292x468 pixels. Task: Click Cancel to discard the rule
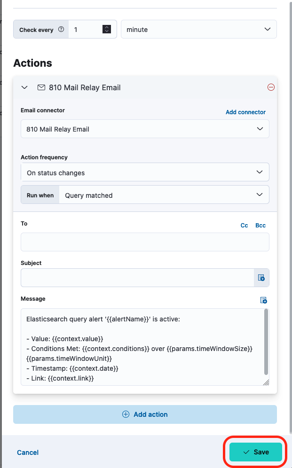[28, 452]
